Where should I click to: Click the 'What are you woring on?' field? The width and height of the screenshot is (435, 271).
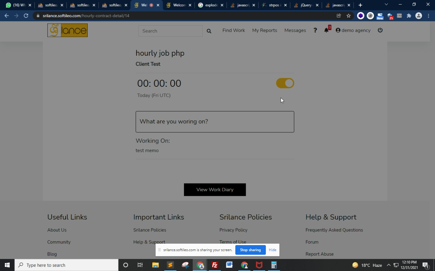(215, 122)
